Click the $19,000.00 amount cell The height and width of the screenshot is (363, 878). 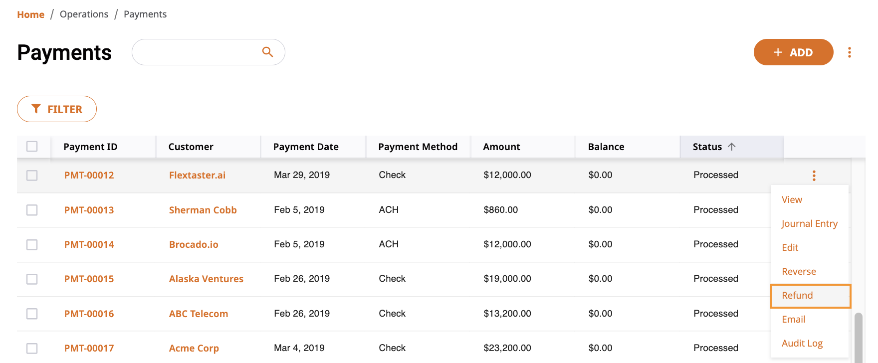(507, 279)
